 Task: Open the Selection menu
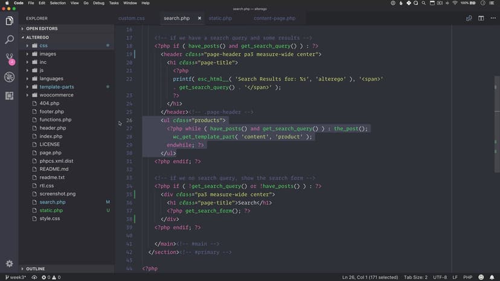point(58,3)
